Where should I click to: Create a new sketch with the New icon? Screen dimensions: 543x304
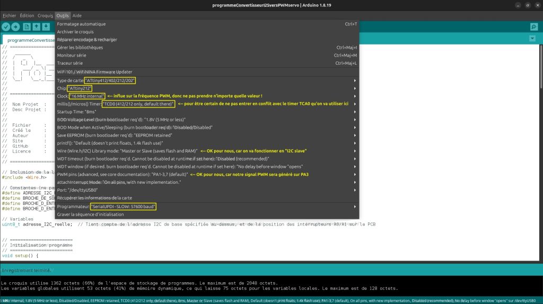(27, 26)
